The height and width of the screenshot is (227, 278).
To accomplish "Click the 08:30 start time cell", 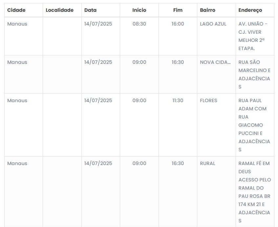I will tap(139, 24).
